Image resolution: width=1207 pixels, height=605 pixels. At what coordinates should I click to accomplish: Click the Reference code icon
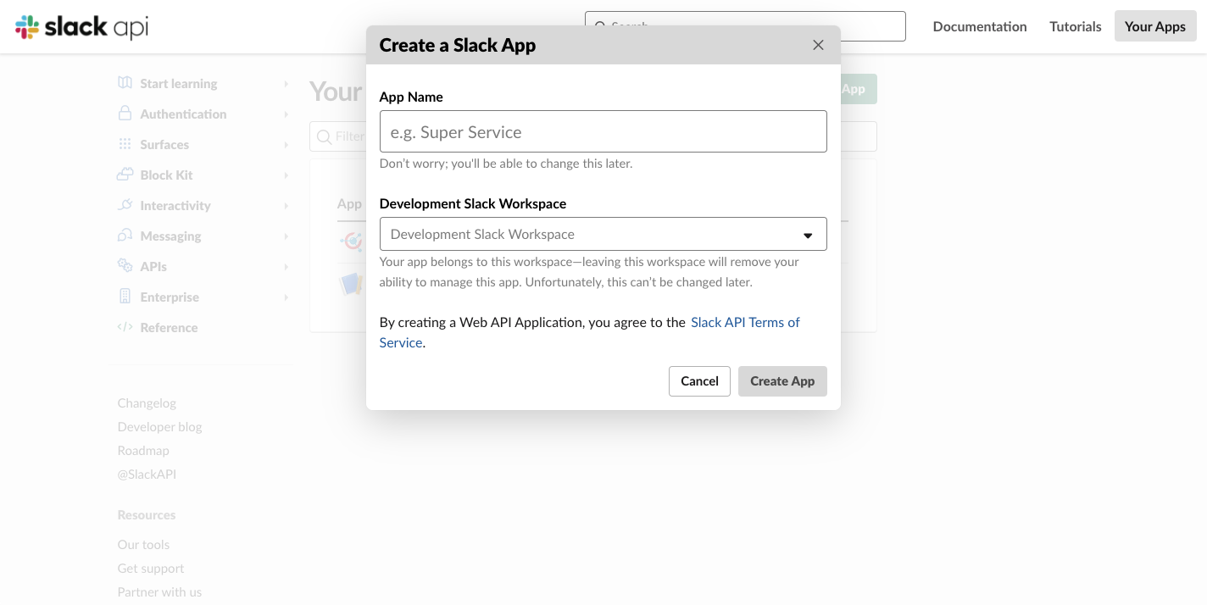point(125,327)
